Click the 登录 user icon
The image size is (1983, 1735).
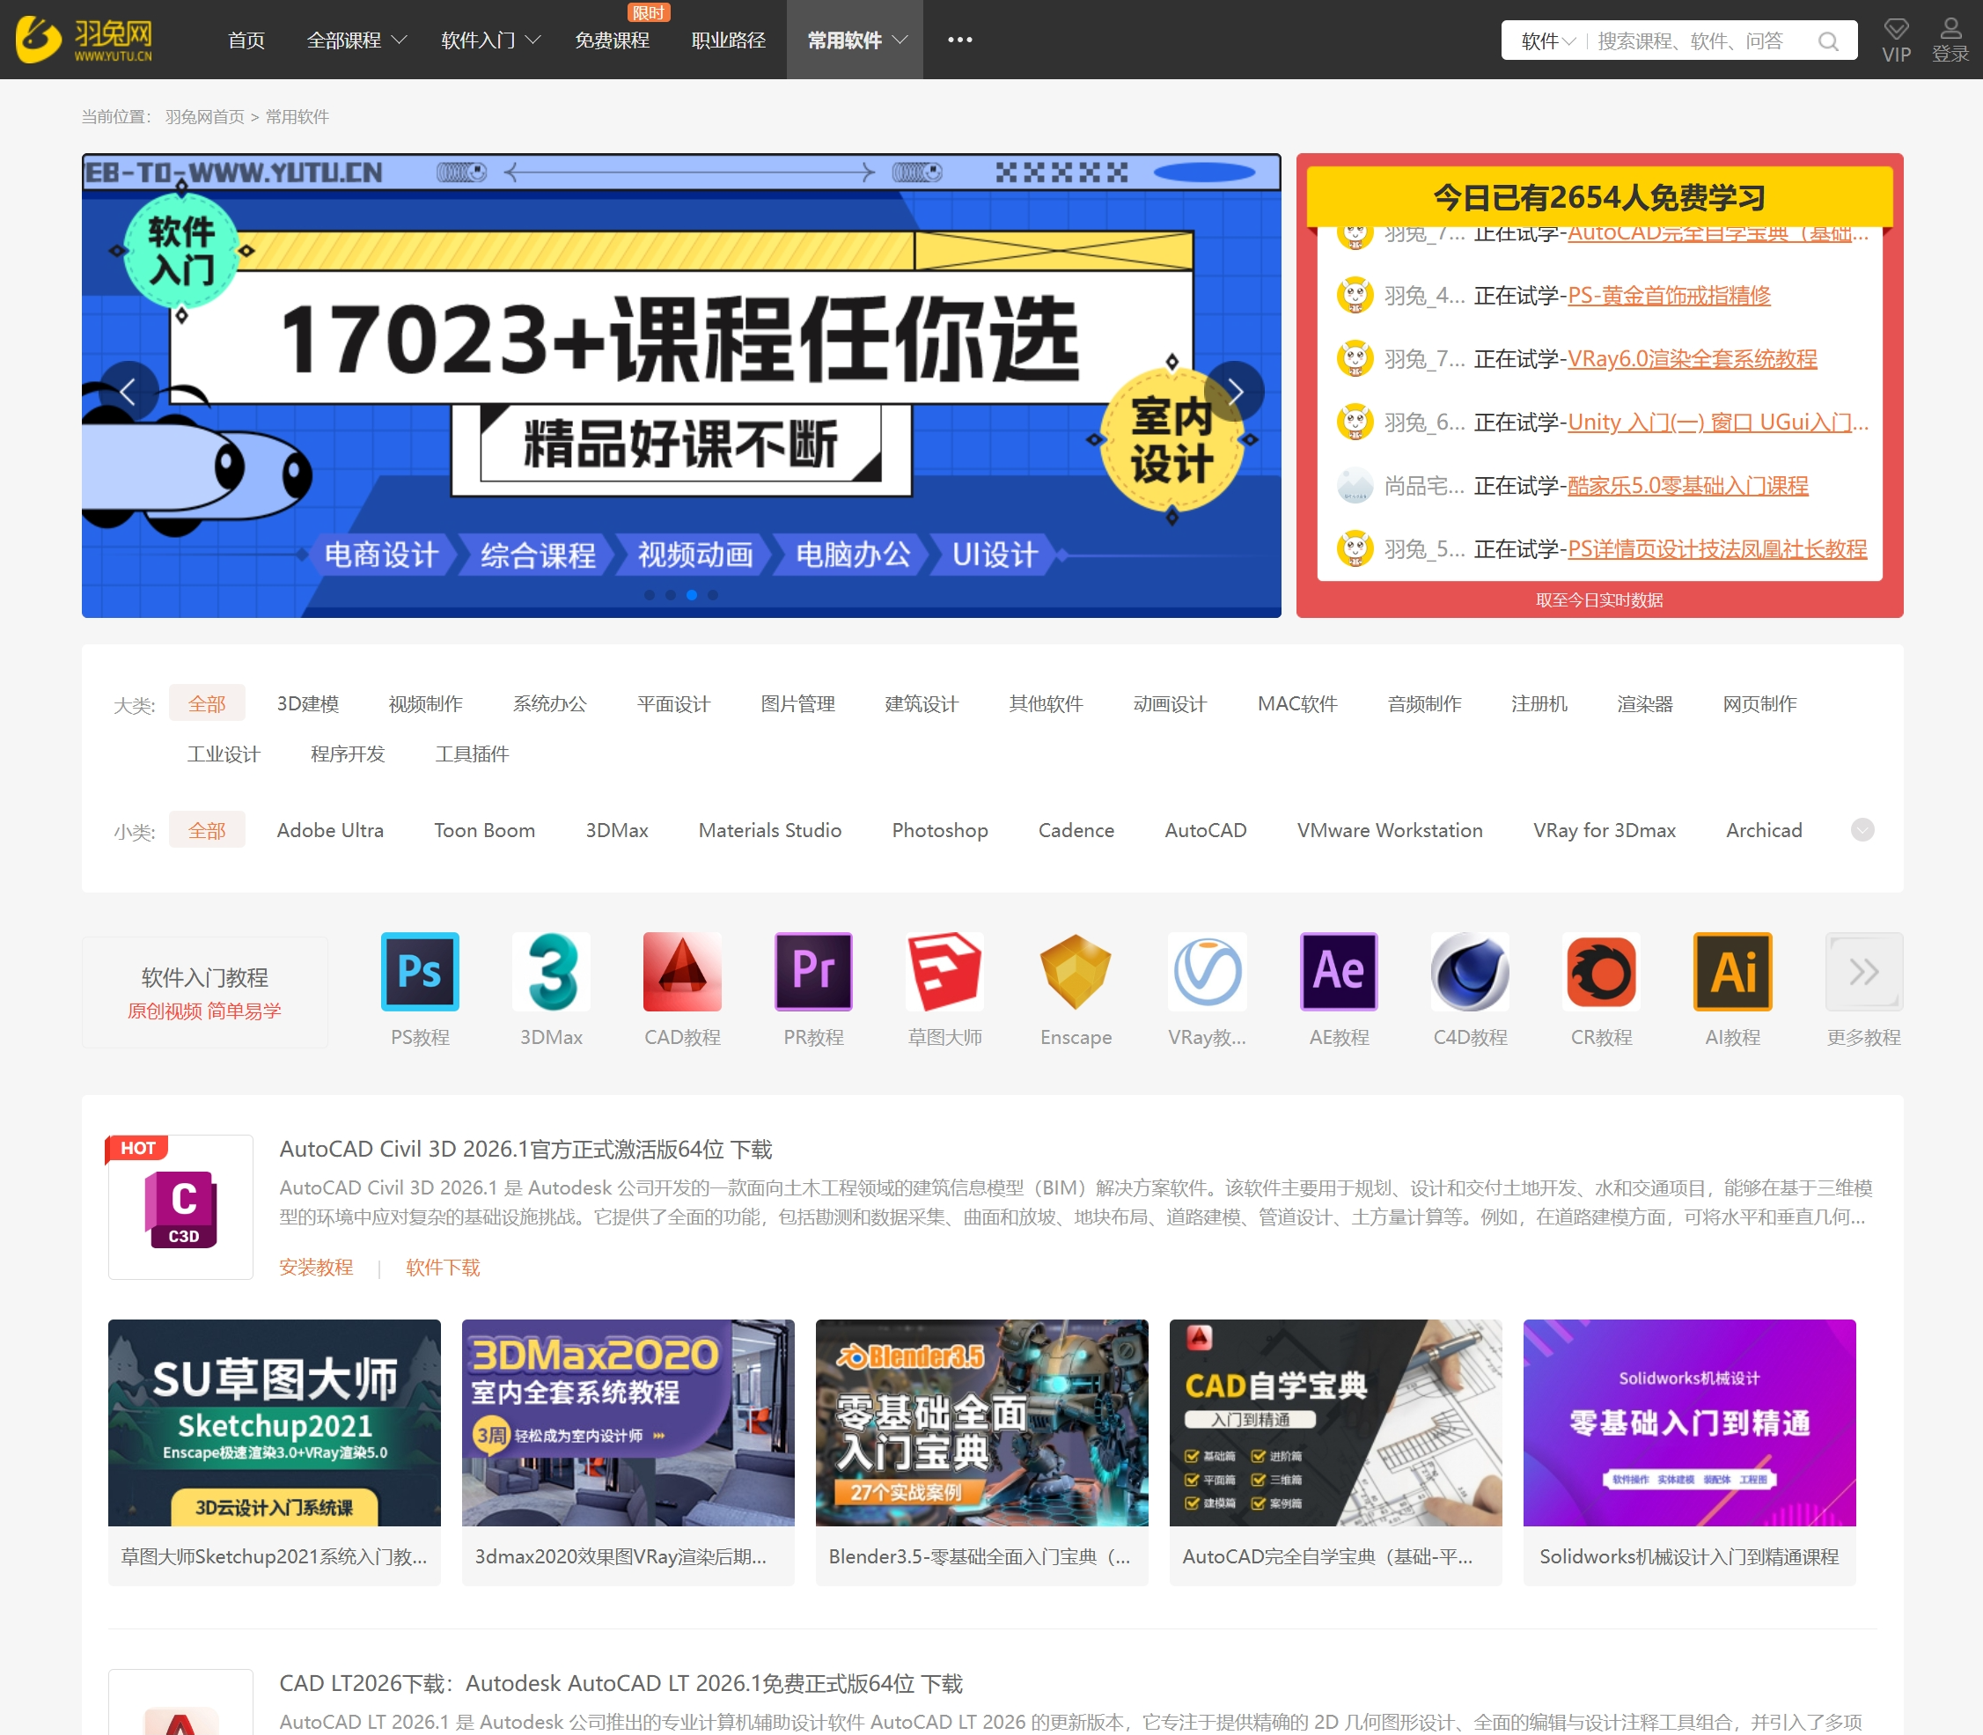tap(1950, 29)
